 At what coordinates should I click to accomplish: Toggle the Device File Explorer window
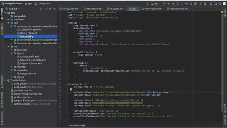(x=225, y=114)
